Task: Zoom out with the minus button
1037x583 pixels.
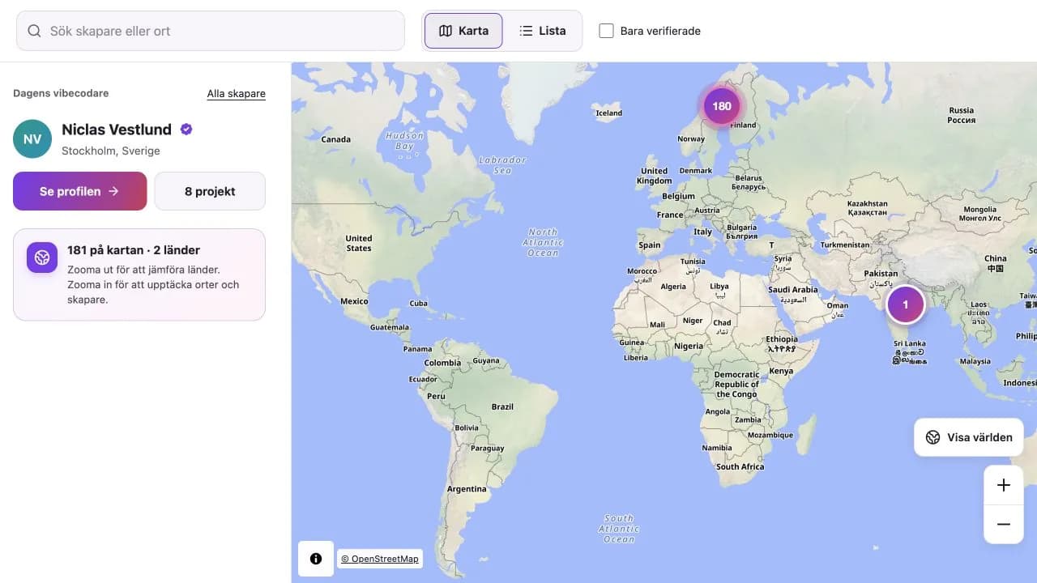Action: [x=1004, y=524]
